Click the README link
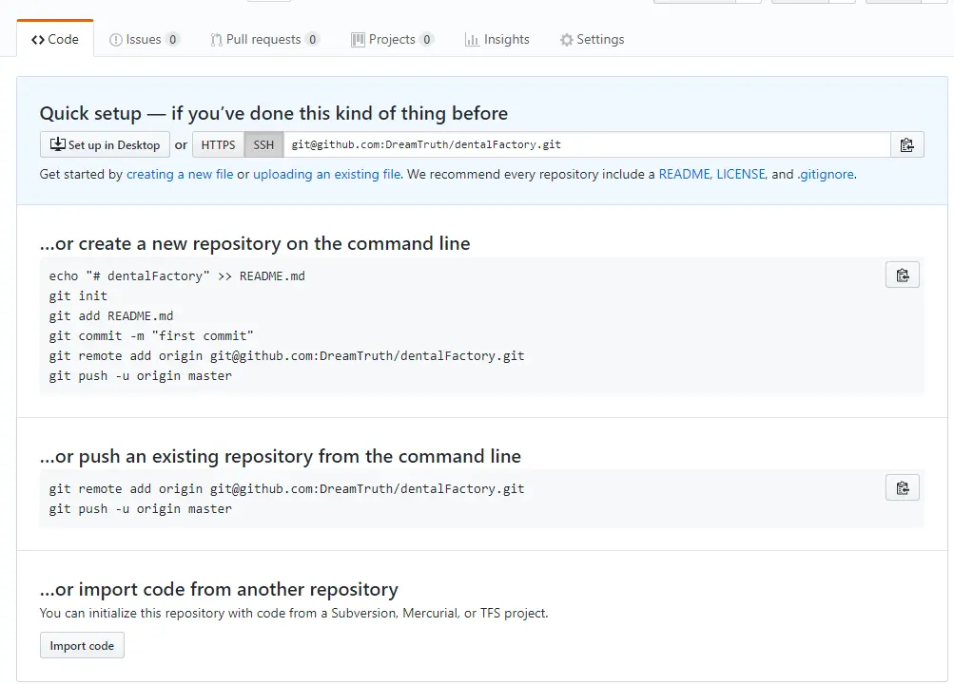954x684 pixels. tap(685, 175)
